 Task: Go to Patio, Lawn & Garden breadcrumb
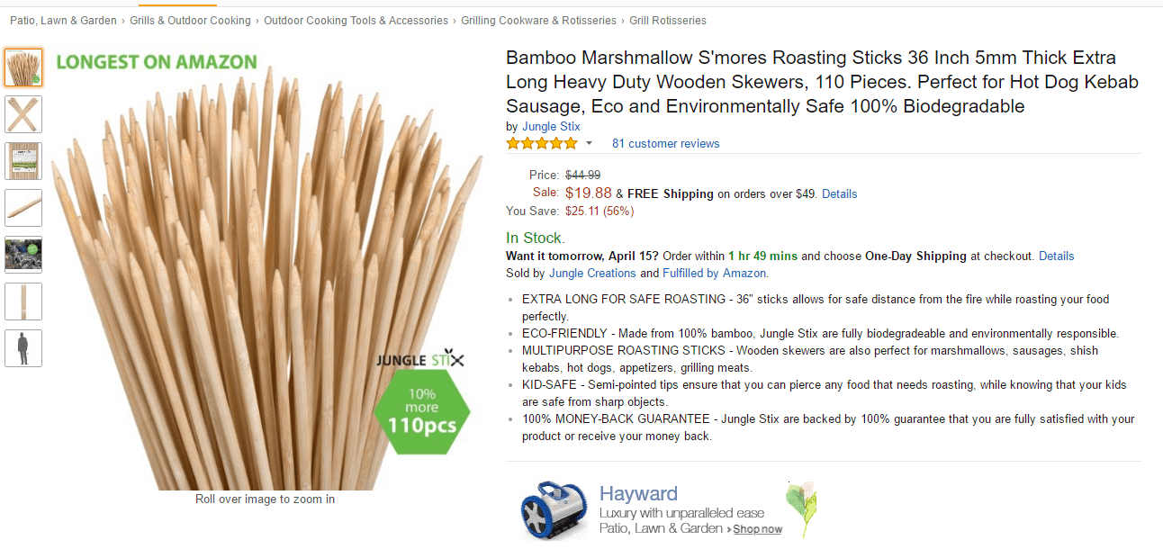tap(63, 21)
